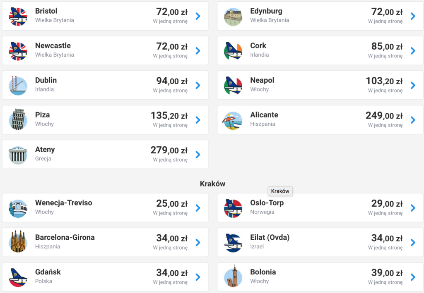Click the 25,00 zł Wenecja-Treviso price
The image size is (424, 293).
tap(171, 203)
